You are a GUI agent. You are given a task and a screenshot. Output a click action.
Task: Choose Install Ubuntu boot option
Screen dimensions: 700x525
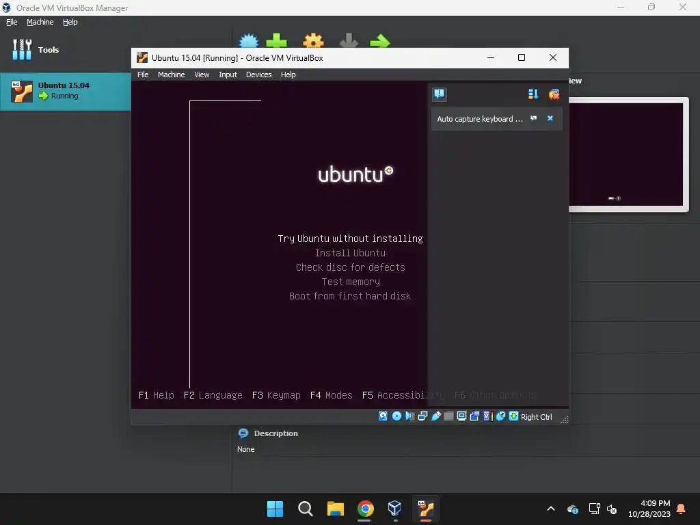coord(350,253)
